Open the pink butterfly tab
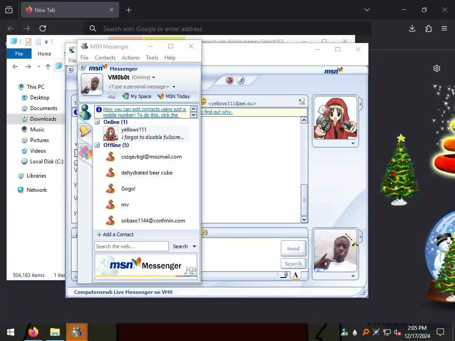455x341 pixels. (x=86, y=153)
